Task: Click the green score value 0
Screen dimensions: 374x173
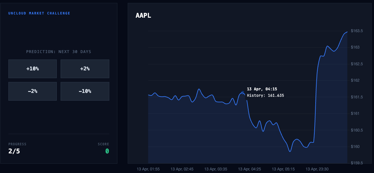Action: (x=107, y=151)
